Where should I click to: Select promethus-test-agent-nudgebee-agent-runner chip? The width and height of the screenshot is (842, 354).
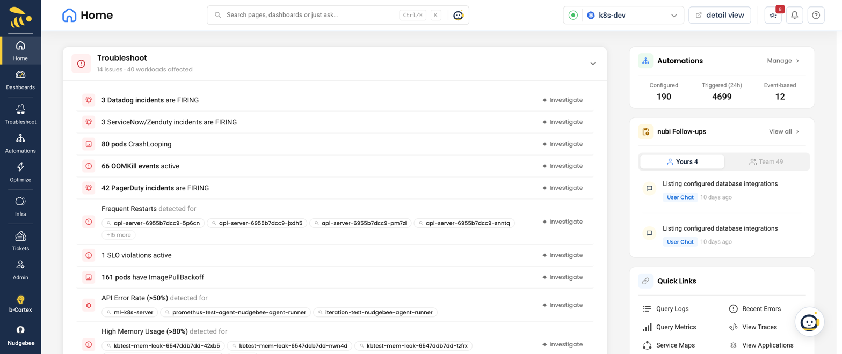click(235, 312)
